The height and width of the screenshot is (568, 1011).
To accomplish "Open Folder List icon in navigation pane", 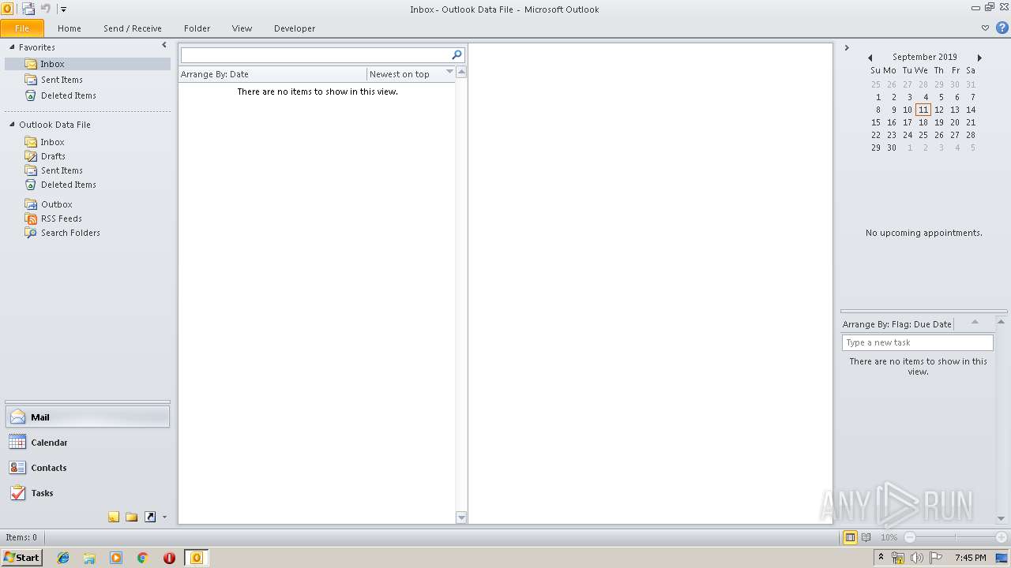I will point(132,518).
